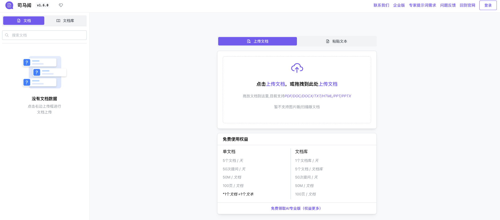The image size is (500, 220).
Task: Click the 单文档 column heading
Action: [229, 152]
